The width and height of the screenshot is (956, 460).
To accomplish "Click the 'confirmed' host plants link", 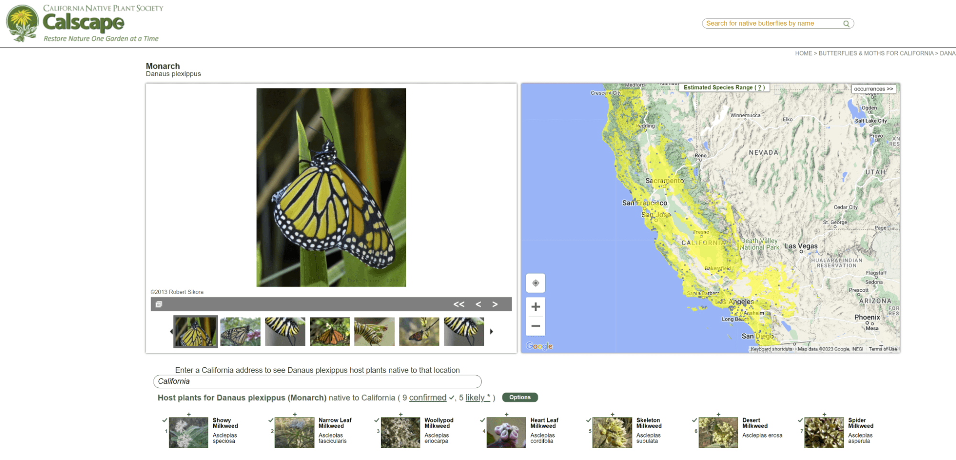I will (x=428, y=398).
